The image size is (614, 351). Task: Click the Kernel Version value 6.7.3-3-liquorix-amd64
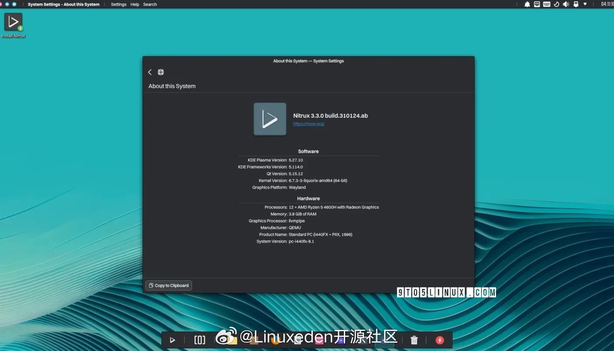tap(318, 181)
